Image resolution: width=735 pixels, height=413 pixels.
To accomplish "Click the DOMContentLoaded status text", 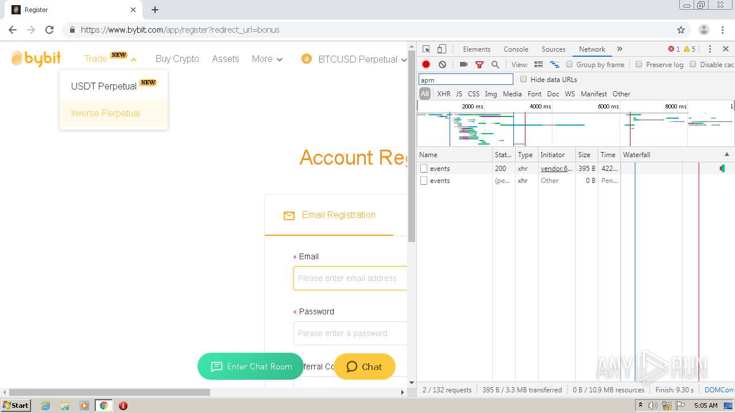I will (x=719, y=390).
